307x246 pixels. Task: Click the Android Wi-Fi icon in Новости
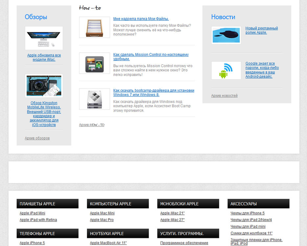click(226, 70)
